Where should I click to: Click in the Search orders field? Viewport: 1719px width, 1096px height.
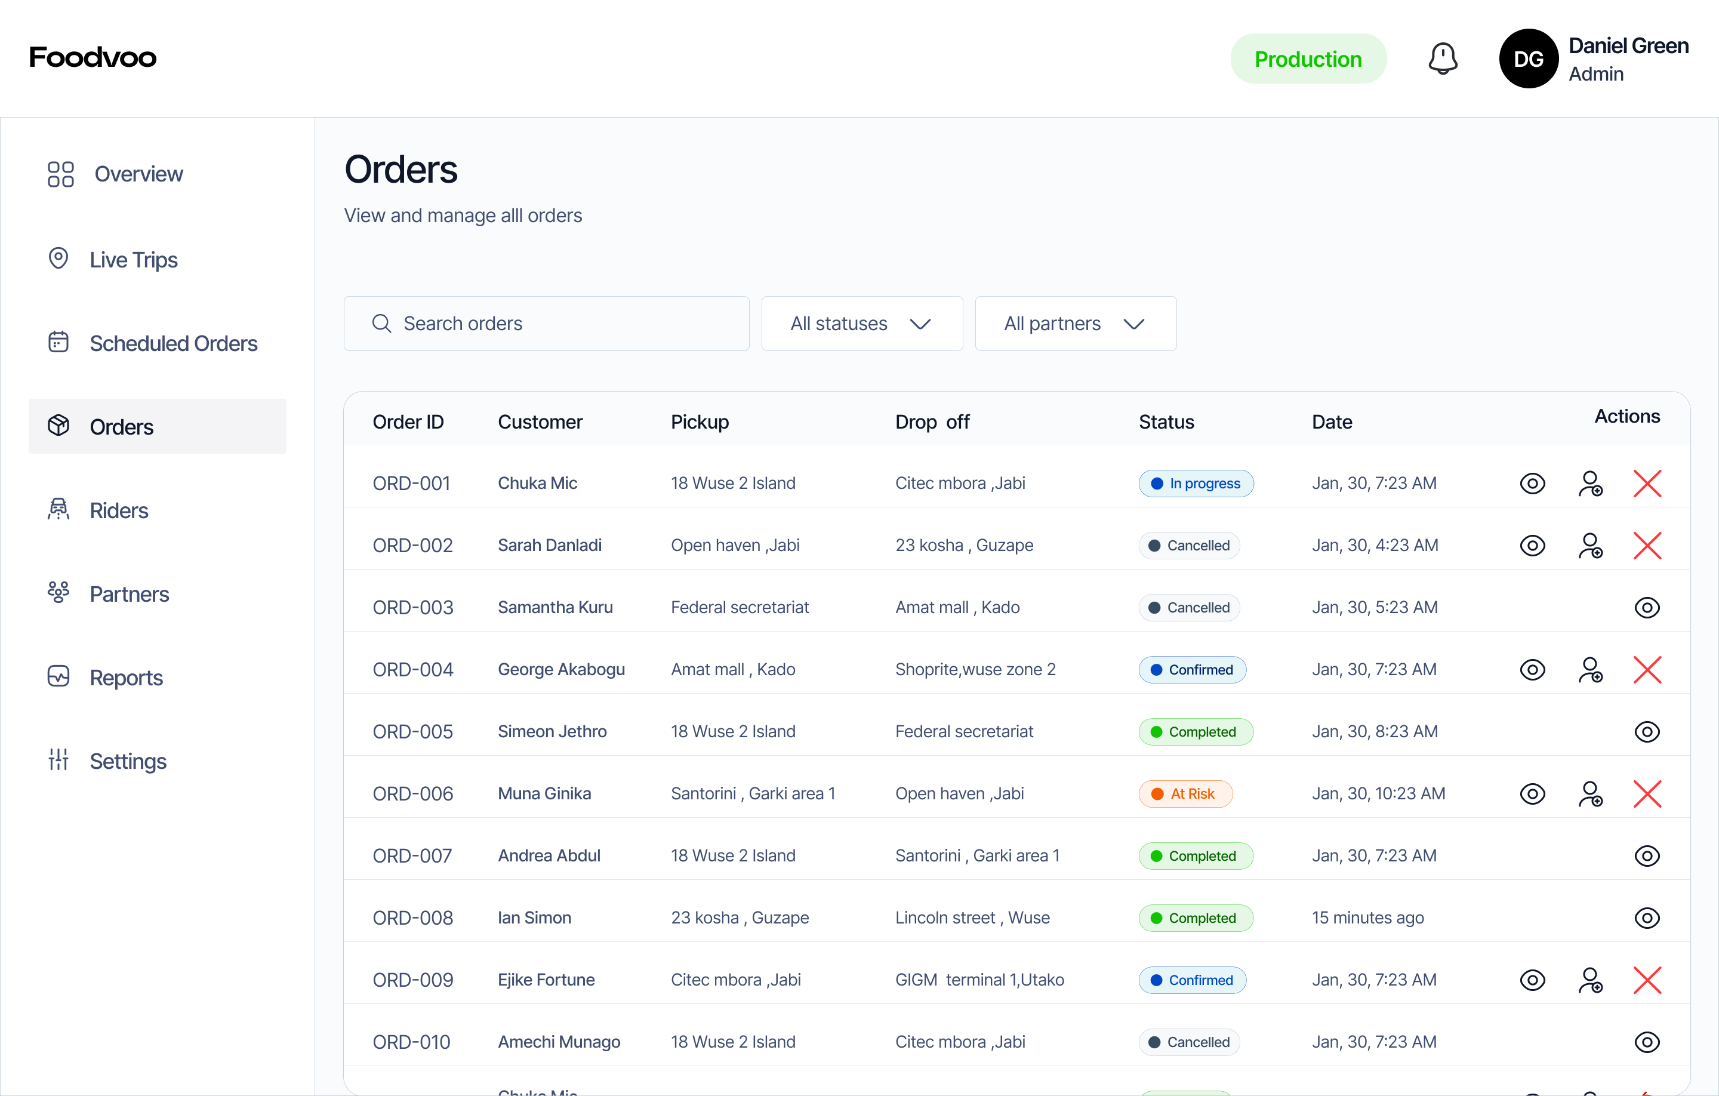[546, 324]
